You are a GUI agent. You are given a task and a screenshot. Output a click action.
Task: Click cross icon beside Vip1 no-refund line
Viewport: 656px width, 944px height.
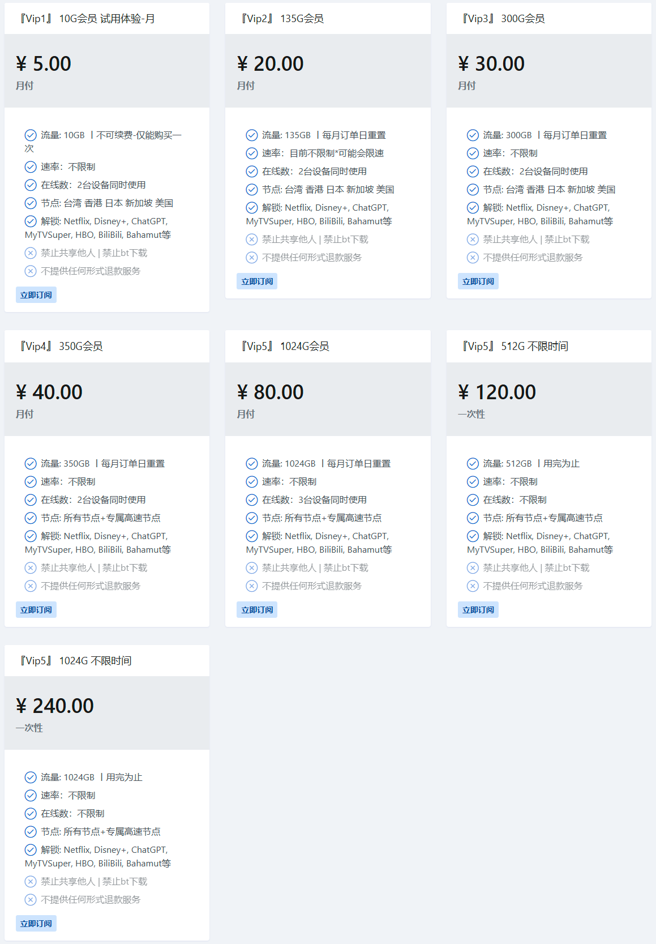point(31,271)
